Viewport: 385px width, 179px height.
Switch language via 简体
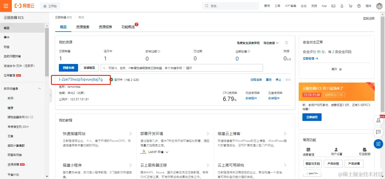(368, 6)
